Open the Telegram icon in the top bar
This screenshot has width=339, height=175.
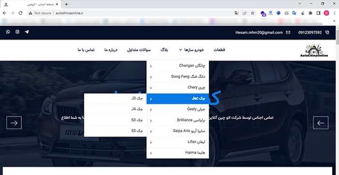tap(27, 32)
